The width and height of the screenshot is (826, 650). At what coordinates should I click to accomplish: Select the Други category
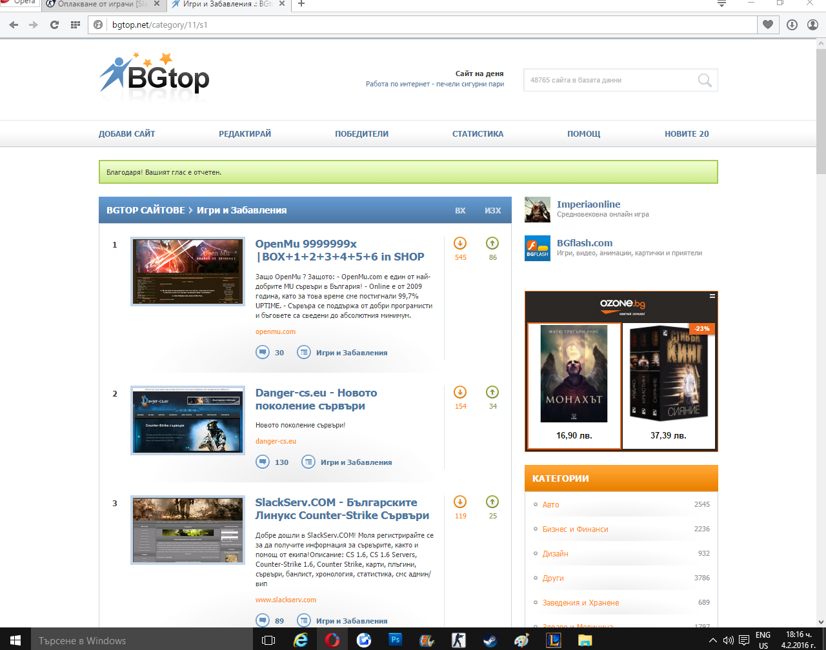[x=553, y=578]
